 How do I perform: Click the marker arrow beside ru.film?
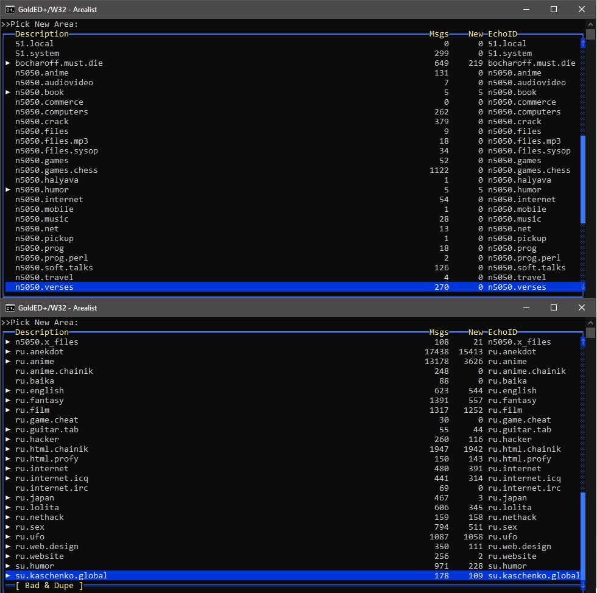point(7,410)
